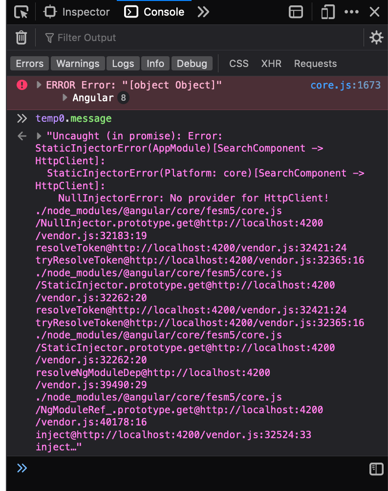Activate the element picker tool
388x491 pixels.
[21, 12]
